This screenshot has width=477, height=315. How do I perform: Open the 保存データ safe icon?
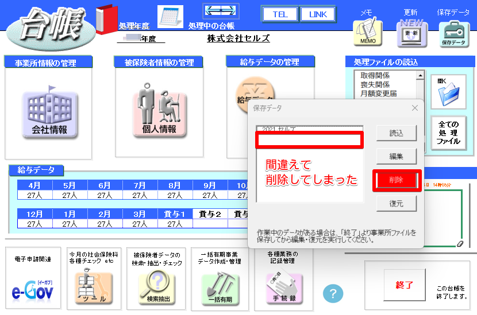(453, 34)
